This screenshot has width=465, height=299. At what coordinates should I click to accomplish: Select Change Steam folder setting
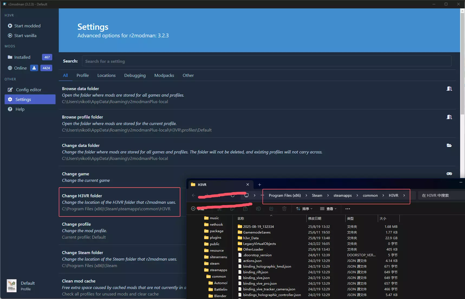(x=123, y=259)
